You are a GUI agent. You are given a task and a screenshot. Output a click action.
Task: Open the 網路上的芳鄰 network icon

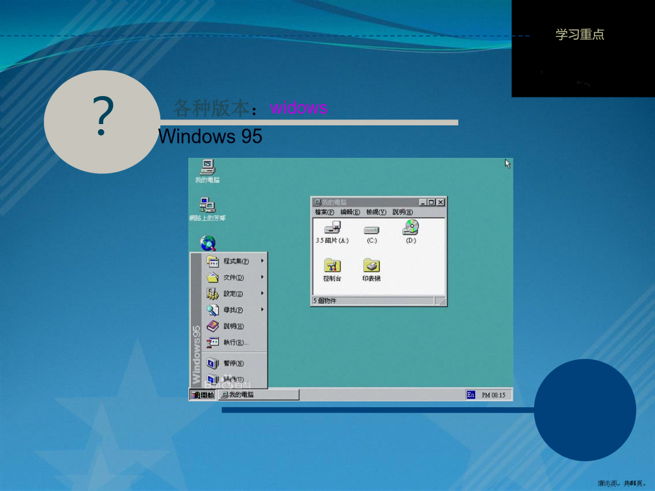(207, 209)
